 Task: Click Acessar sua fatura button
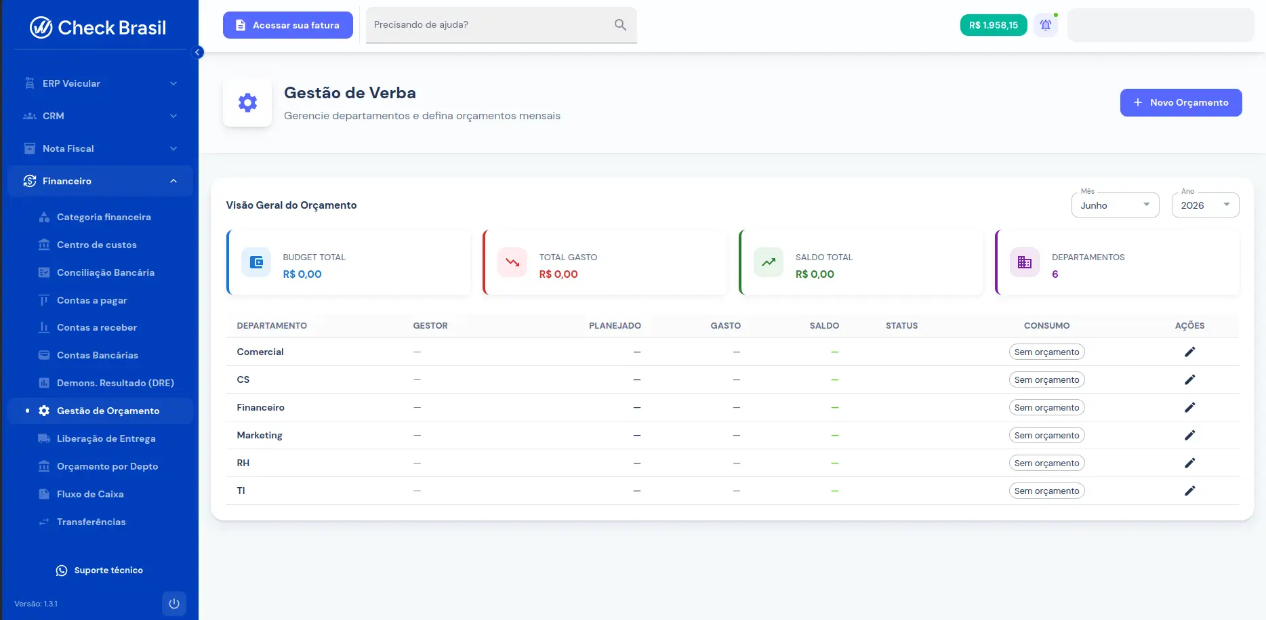[287, 25]
